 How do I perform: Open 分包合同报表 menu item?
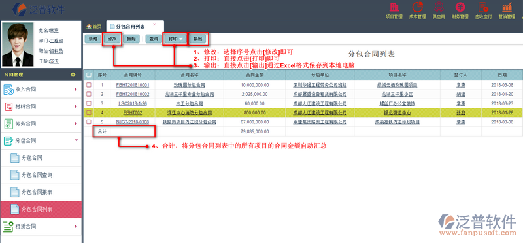pyautogui.click(x=41, y=192)
